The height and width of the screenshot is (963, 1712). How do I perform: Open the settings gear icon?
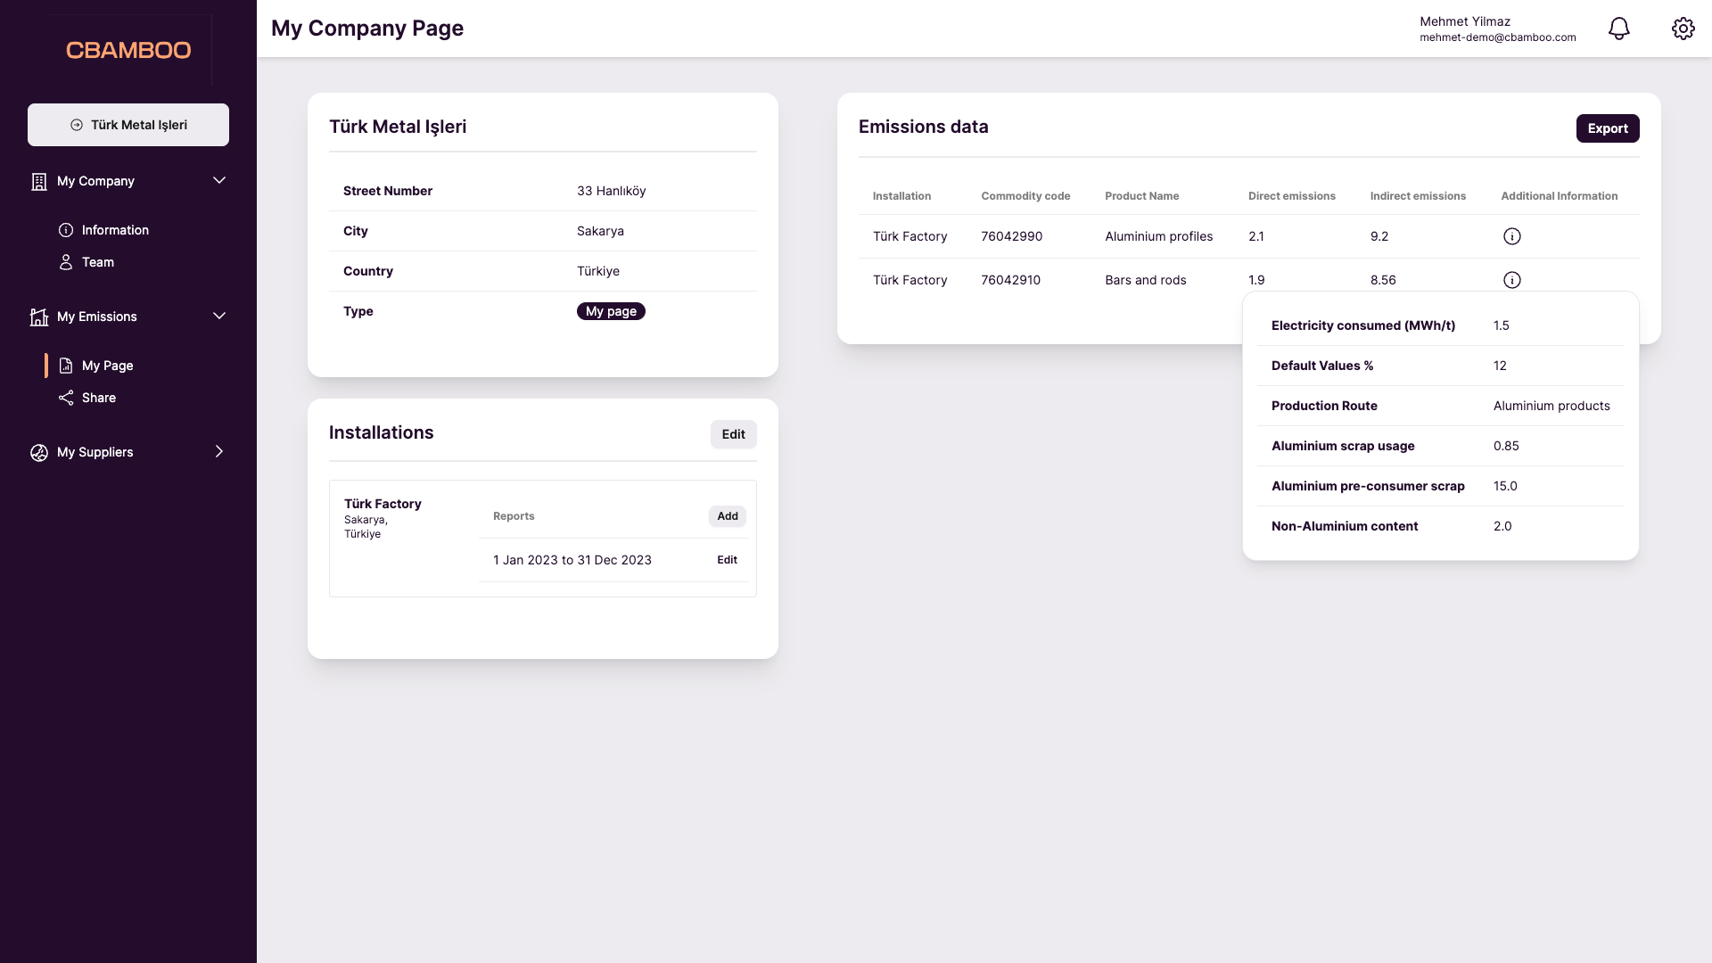pyautogui.click(x=1683, y=29)
